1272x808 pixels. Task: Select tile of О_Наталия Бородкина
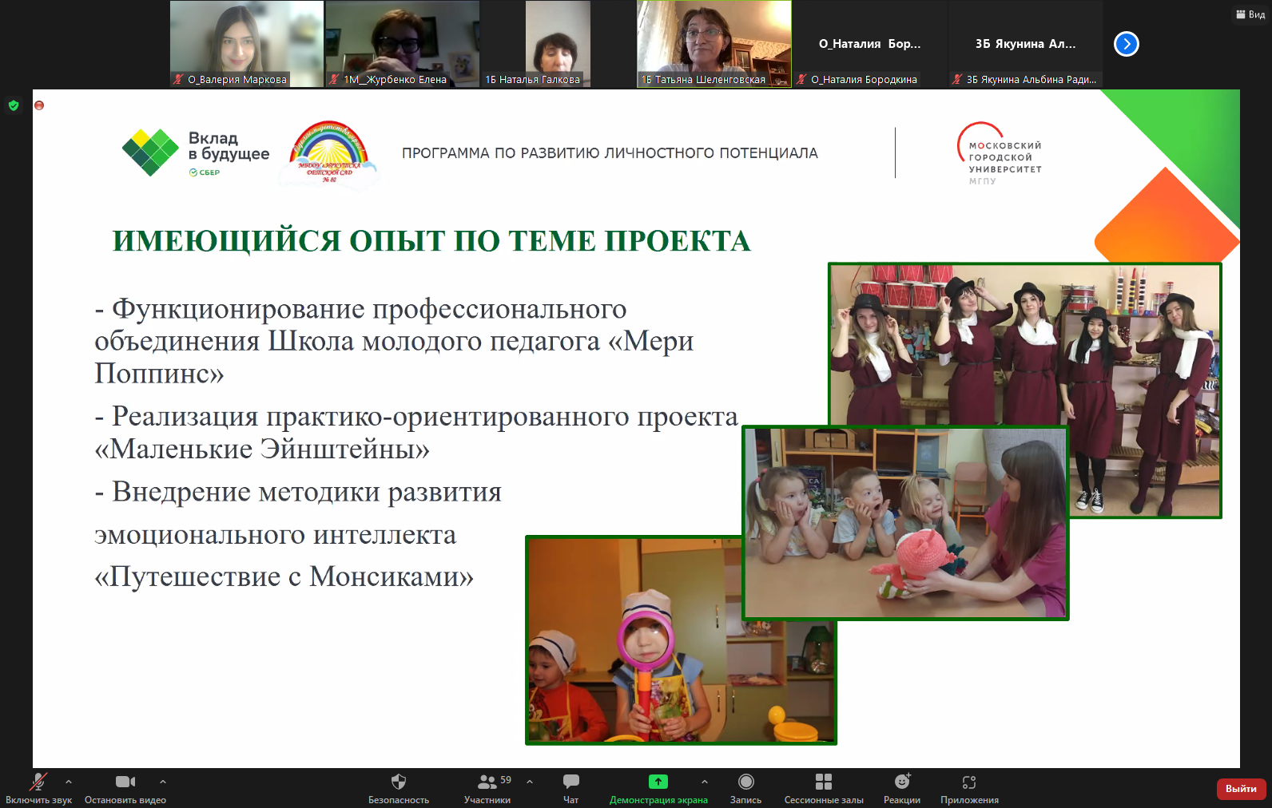click(869, 43)
